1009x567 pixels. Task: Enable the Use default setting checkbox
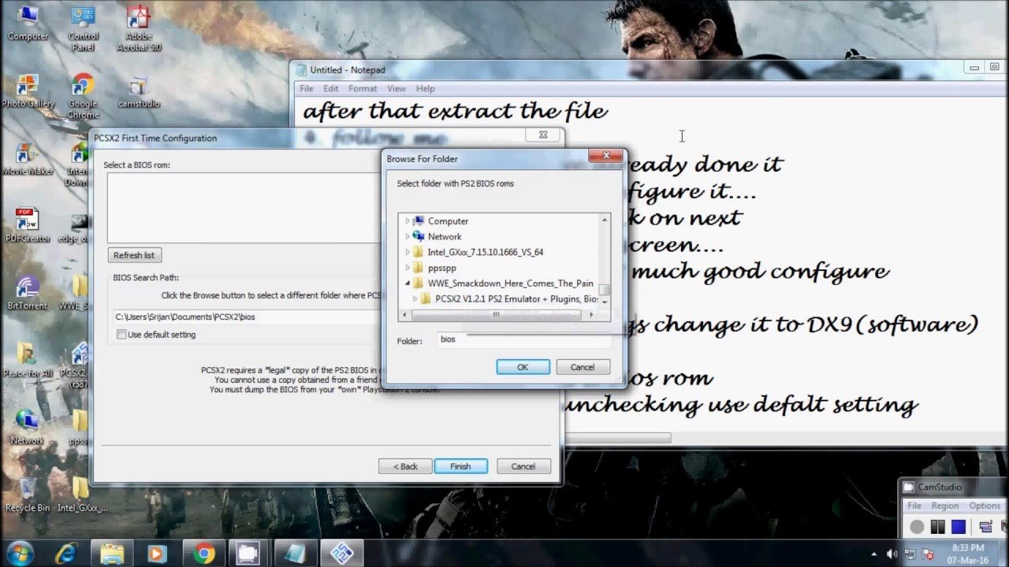tap(121, 335)
